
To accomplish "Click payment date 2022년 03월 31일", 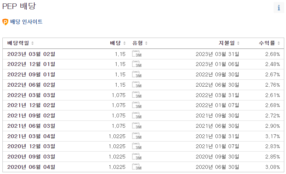I will click(x=217, y=95).
